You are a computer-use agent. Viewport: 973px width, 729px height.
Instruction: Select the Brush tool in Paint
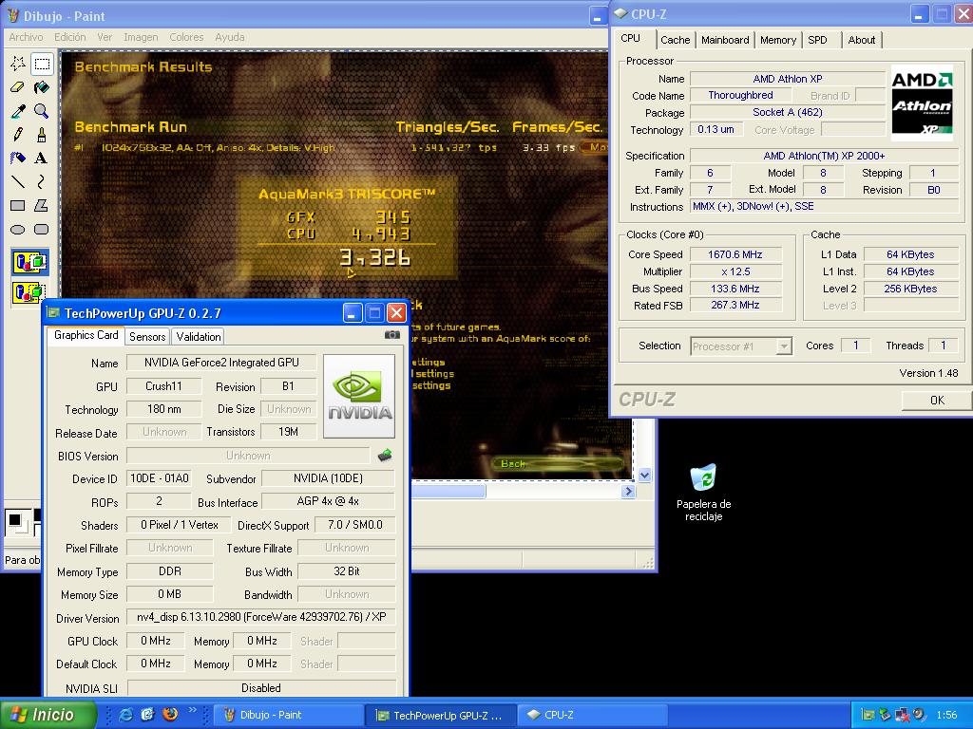coord(42,135)
